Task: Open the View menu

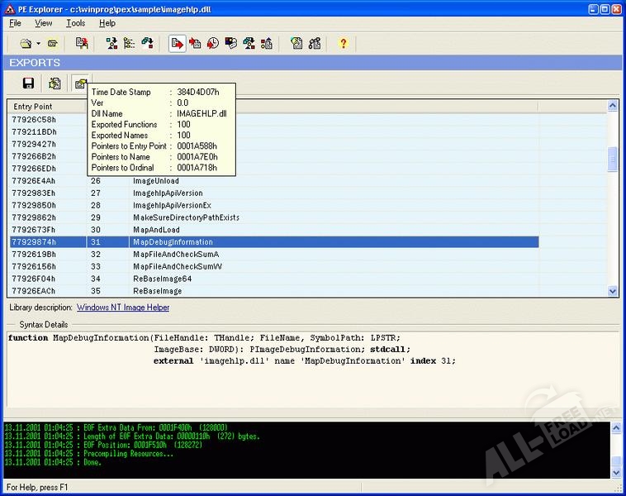Action: click(43, 23)
